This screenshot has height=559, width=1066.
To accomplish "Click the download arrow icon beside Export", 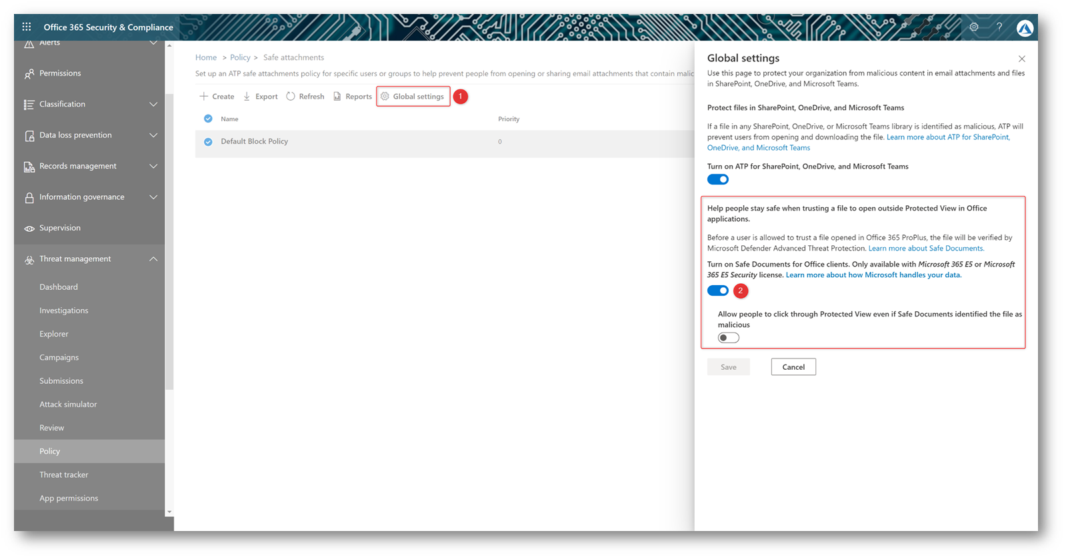I will [x=247, y=97].
